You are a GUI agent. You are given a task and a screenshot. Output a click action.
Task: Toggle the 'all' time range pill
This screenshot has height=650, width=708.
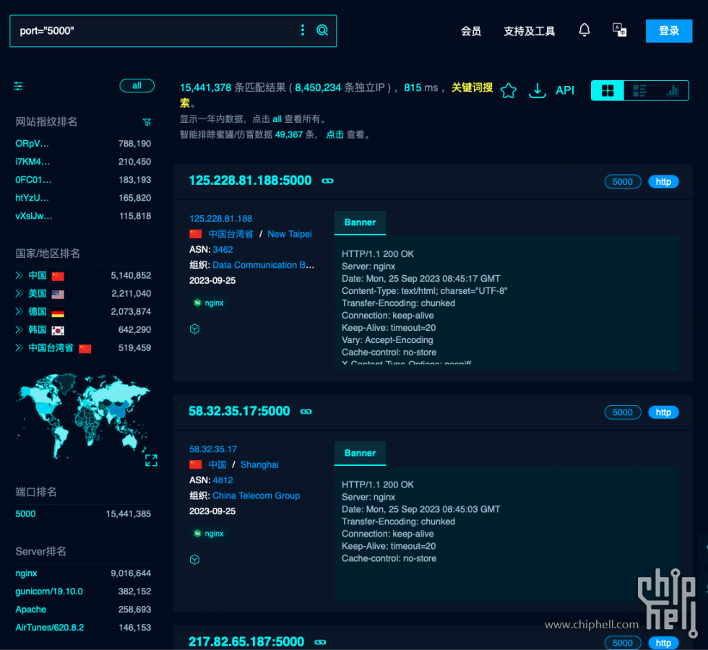137,86
